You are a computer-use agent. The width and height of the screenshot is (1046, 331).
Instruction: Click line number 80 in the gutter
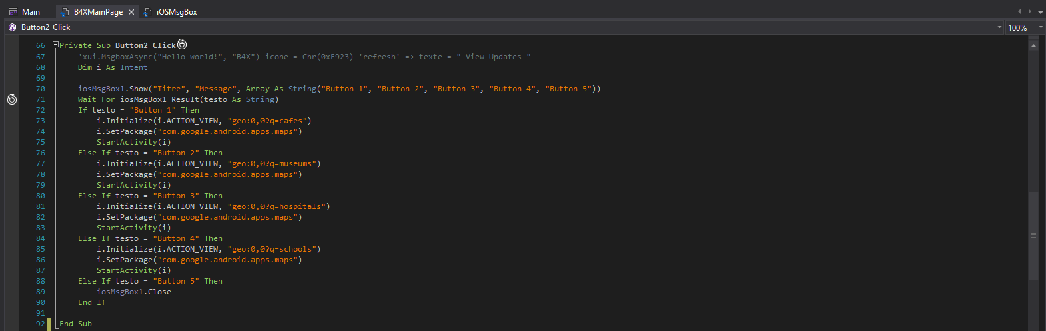pos(40,196)
